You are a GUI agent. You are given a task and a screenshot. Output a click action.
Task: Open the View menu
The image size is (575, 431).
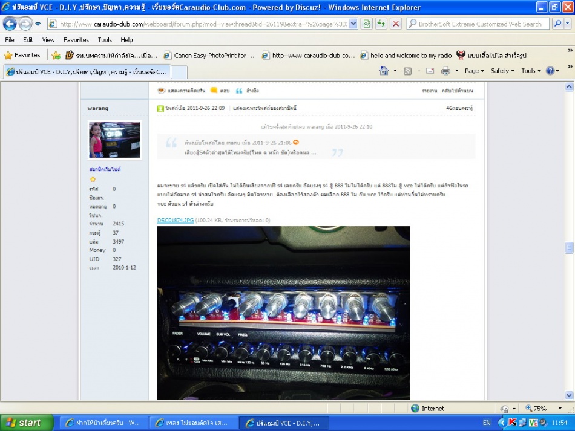tap(48, 40)
